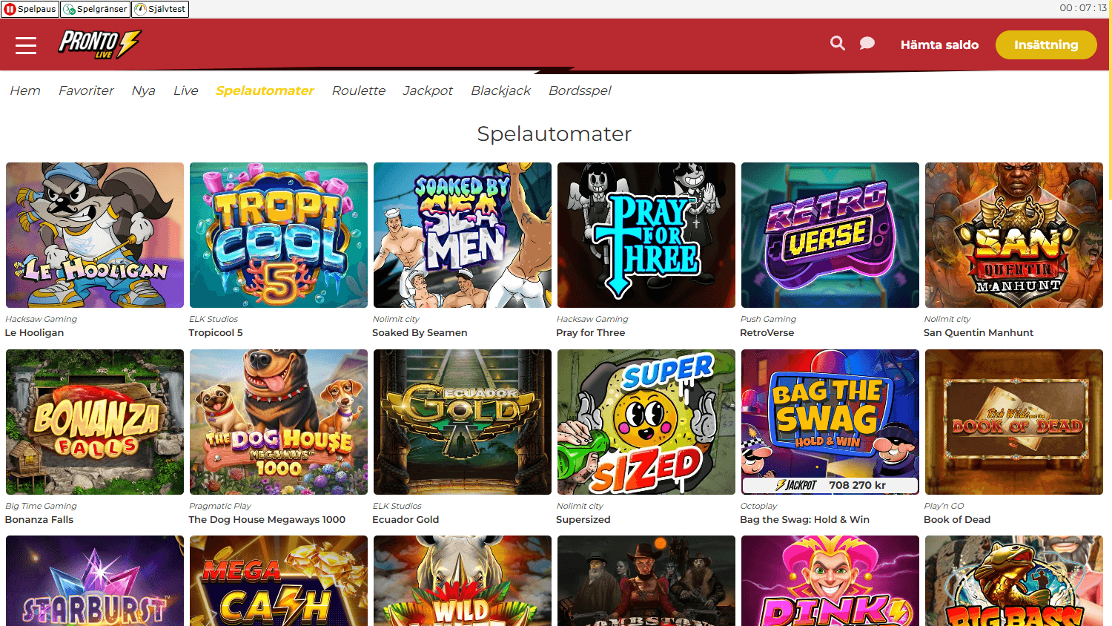Click the Book of Dead title
Screen dimensions: 1112x626
tap(957, 519)
